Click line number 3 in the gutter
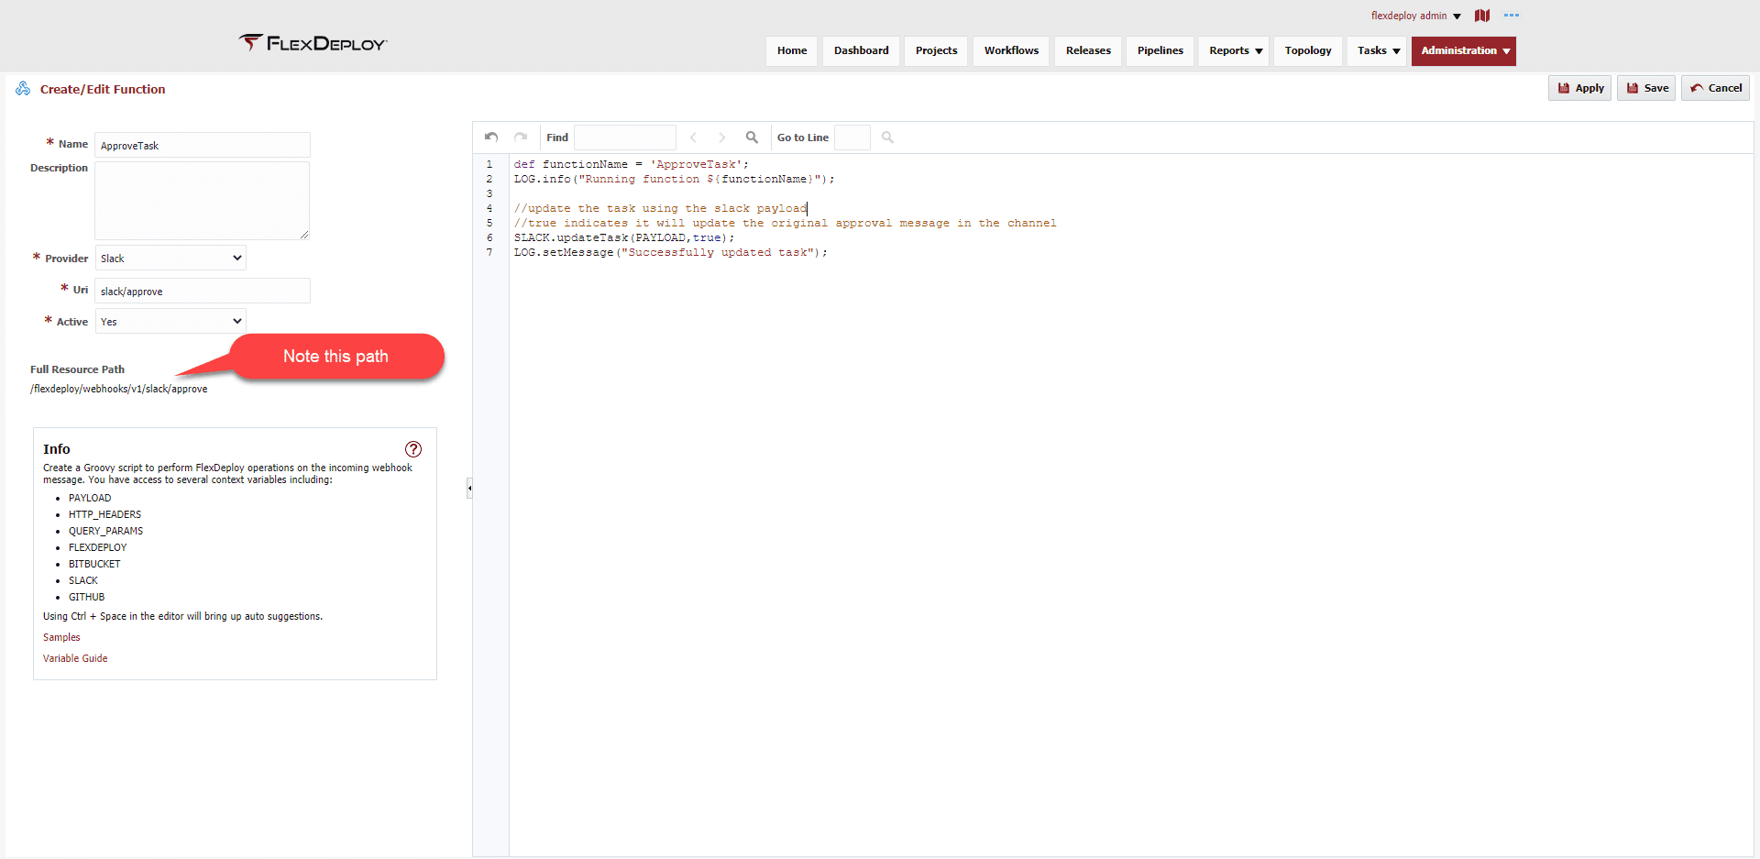Screen dimensions: 1760x859 click(x=489, y=194)
